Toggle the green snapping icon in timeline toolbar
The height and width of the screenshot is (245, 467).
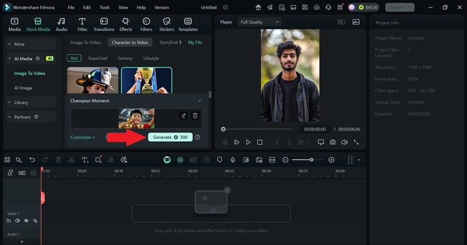[x=180, y=160]
